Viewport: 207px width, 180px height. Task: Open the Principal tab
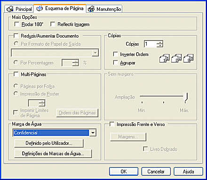click(x=19, y=9)
